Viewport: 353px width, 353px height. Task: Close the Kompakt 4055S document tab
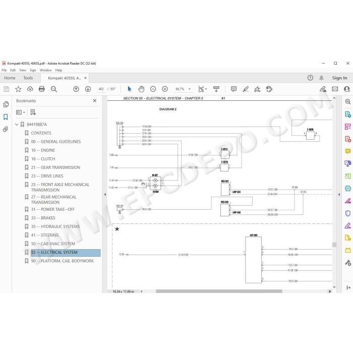point(85,78)
